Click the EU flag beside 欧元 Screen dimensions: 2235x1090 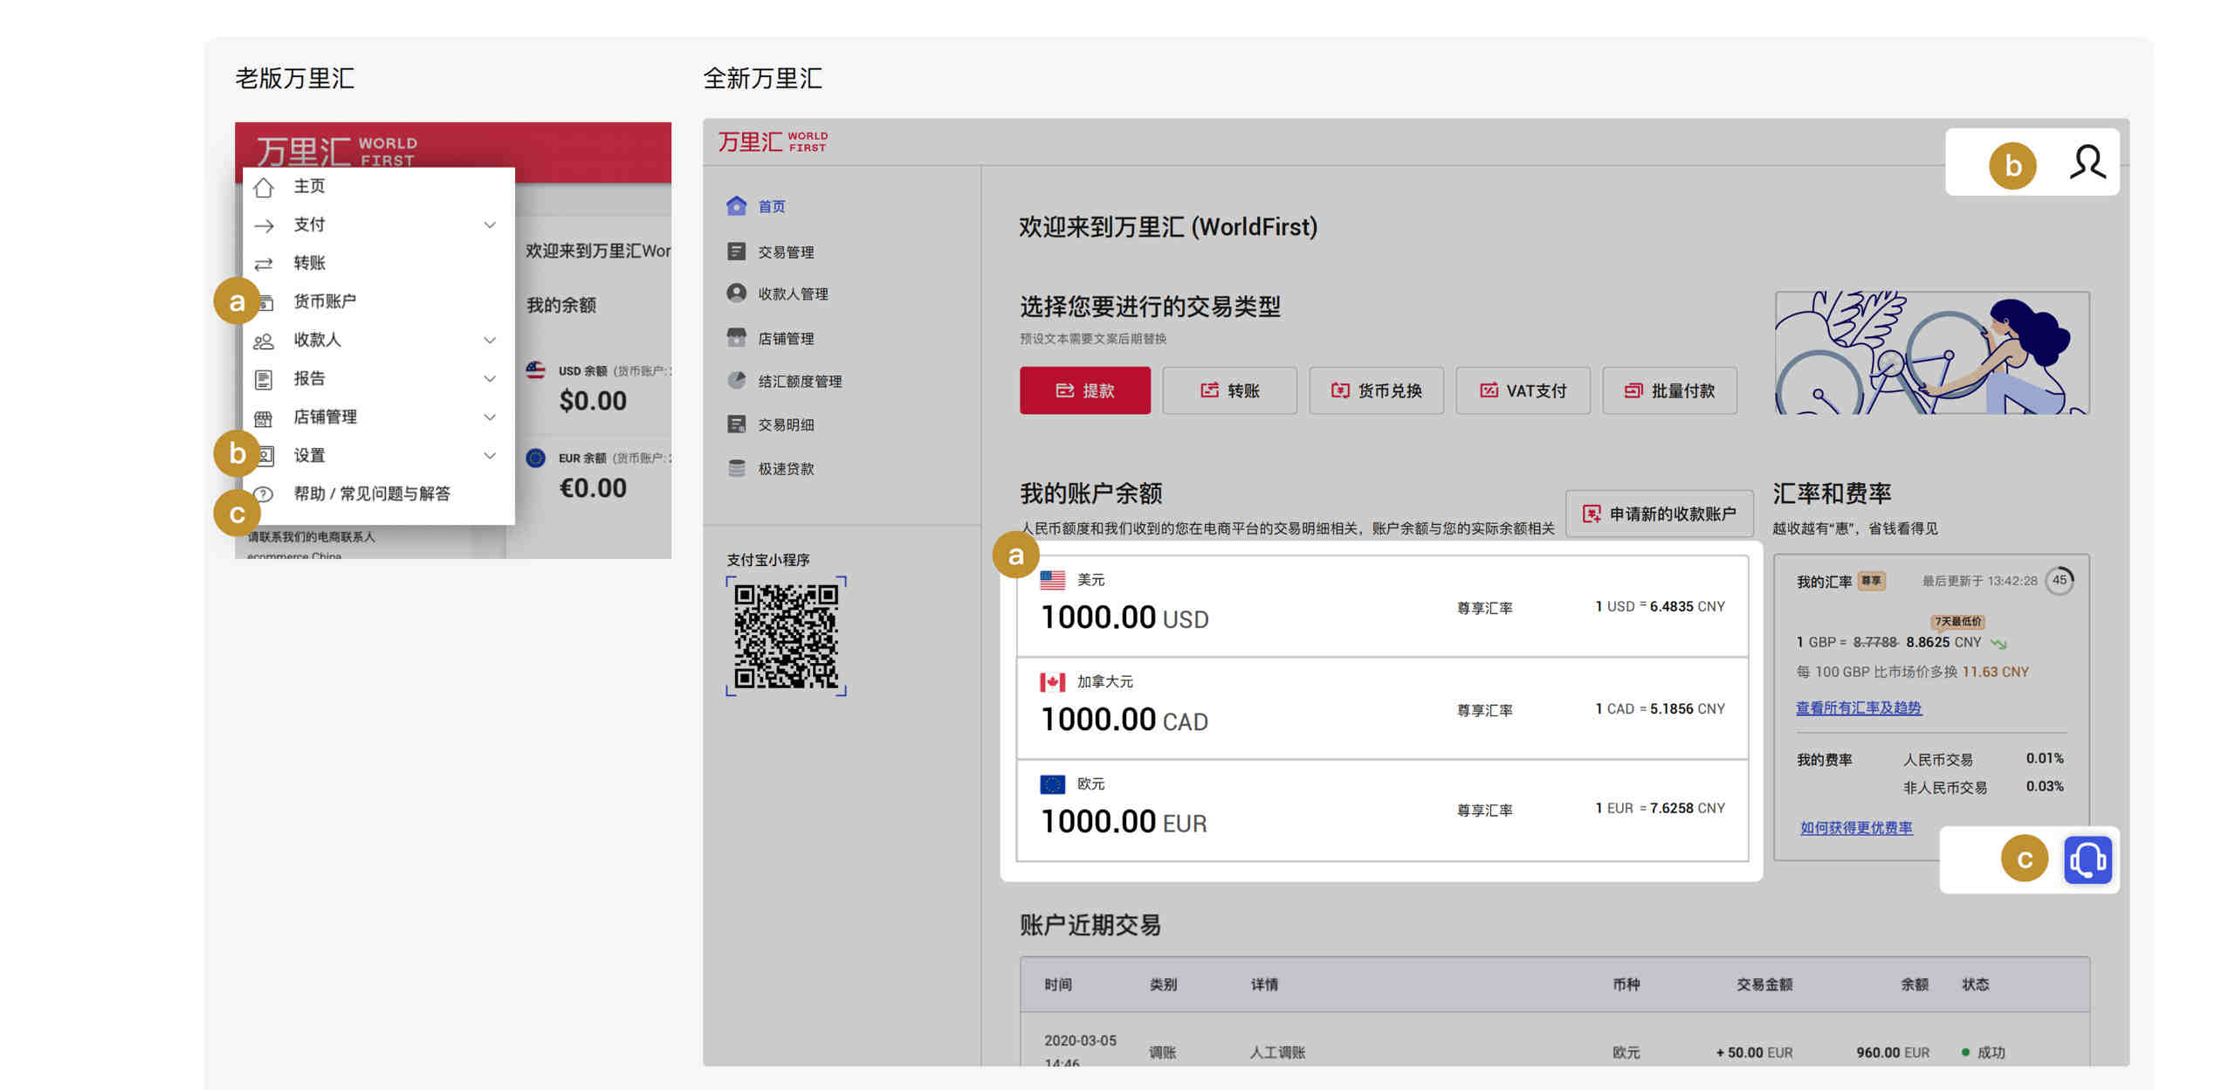click(1053, 784)
